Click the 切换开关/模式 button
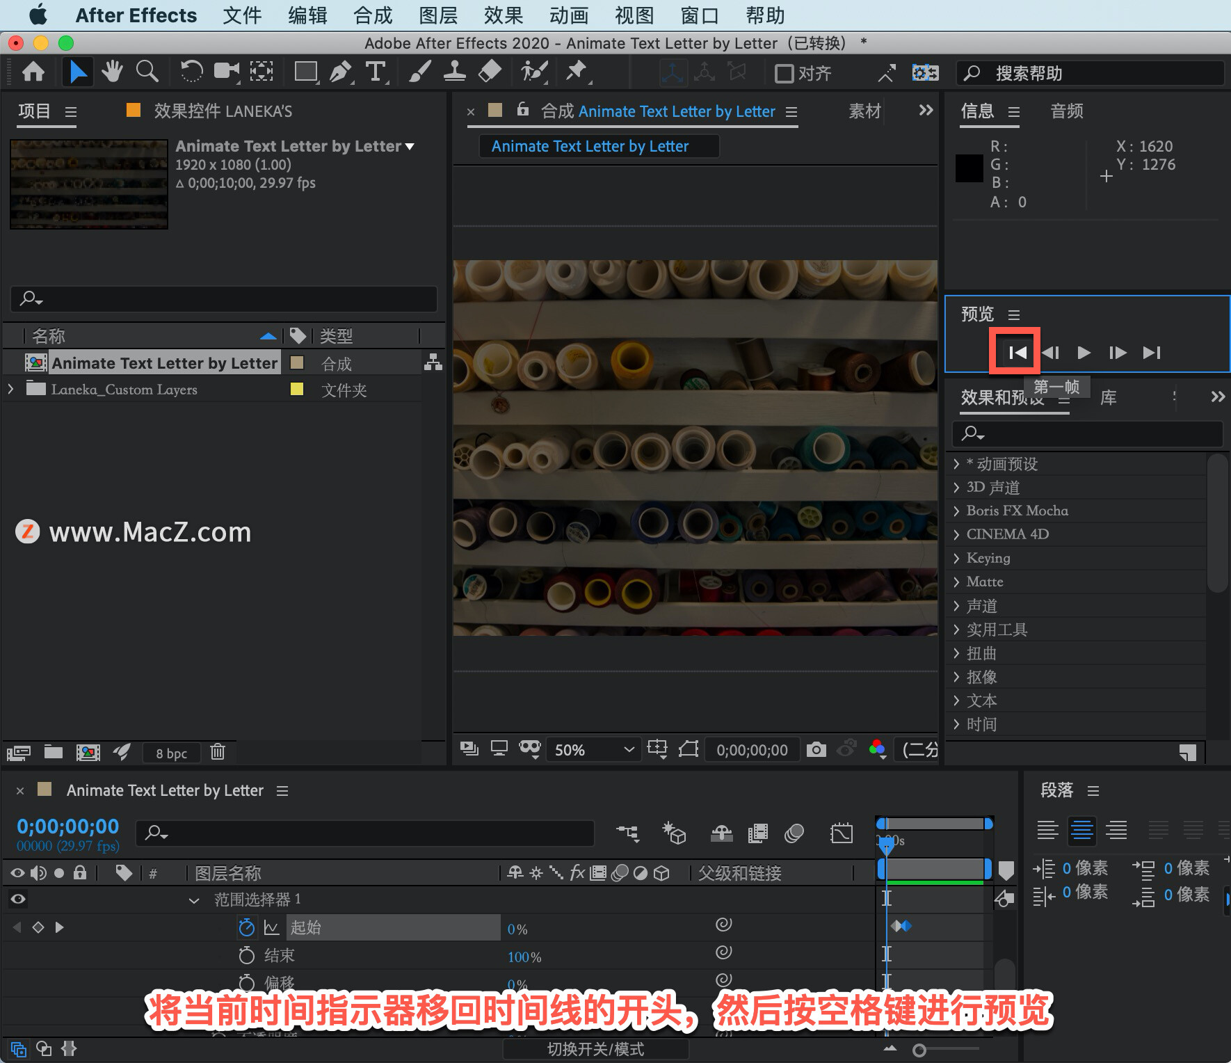 [x=595, y=1049]
